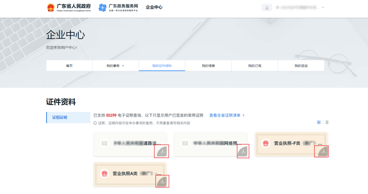This screenshot has width=368, height=194.
Task: Expand the 我的事务 dropdown menu
Action: click(116, 66)
